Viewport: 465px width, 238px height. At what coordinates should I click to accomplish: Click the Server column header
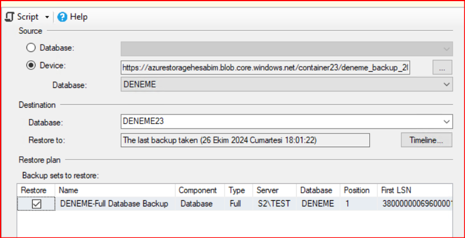(267, 190)
